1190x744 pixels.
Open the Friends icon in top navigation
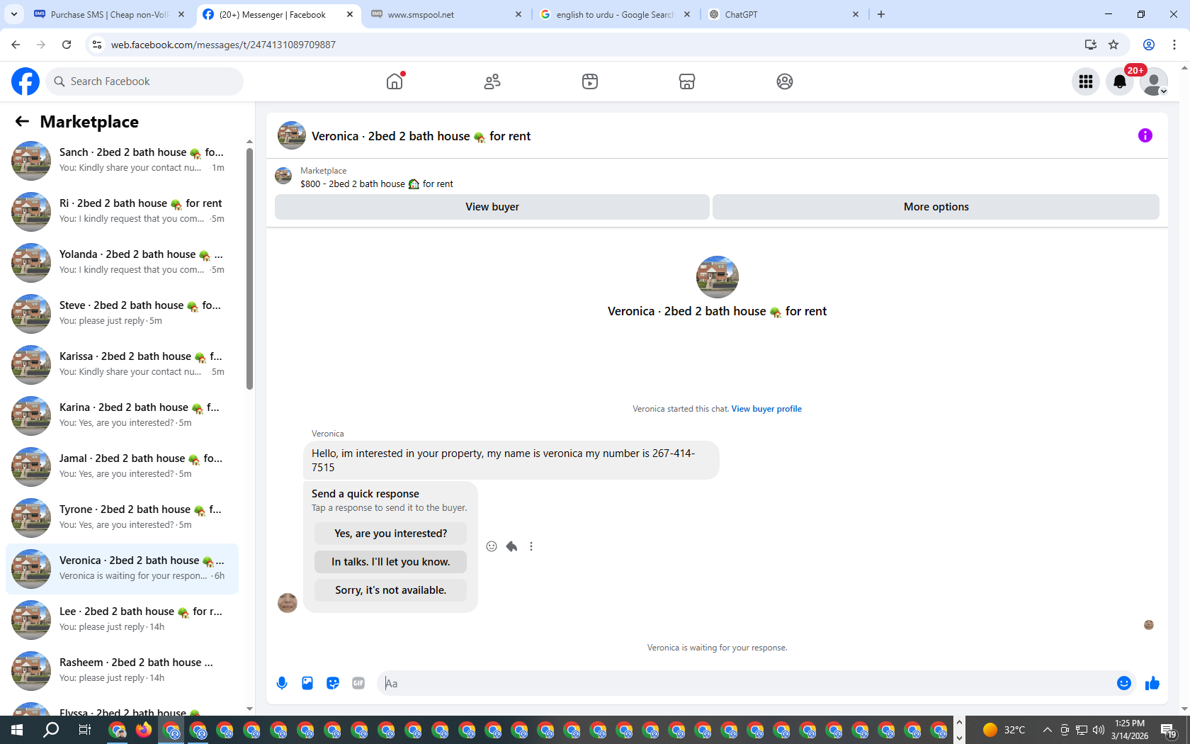[x=492, y=81]
